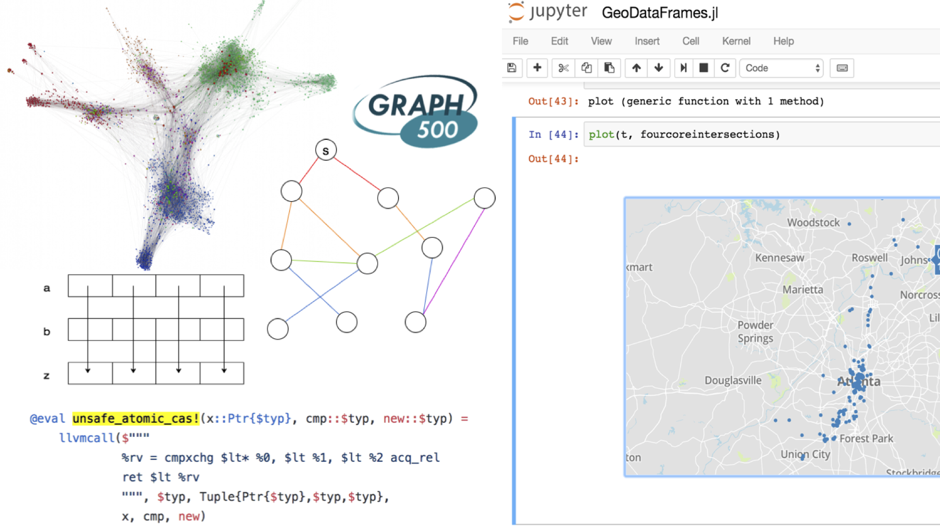Click the GeoDataFrames.jl notebook title
This screenshot has height=529, width=940.
(x=660, y=13)
